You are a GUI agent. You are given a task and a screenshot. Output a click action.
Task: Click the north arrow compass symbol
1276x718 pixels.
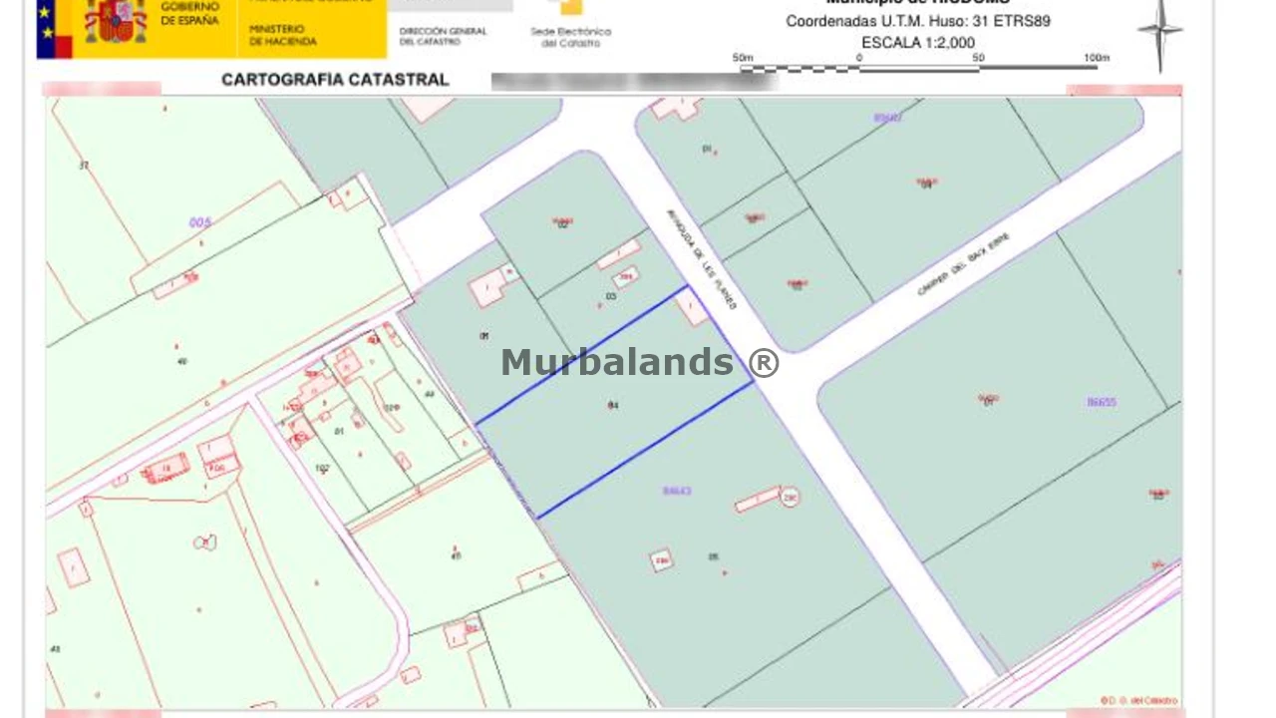(1159, 33)
